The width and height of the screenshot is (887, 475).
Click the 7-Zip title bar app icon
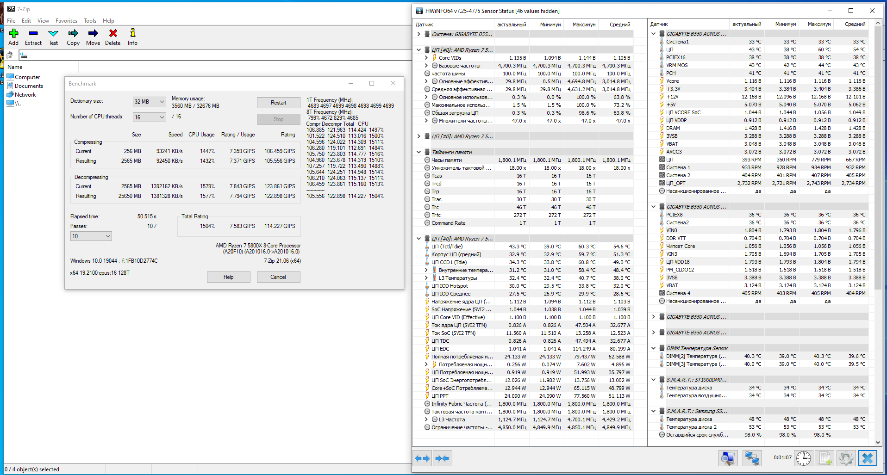click(11, 9)
